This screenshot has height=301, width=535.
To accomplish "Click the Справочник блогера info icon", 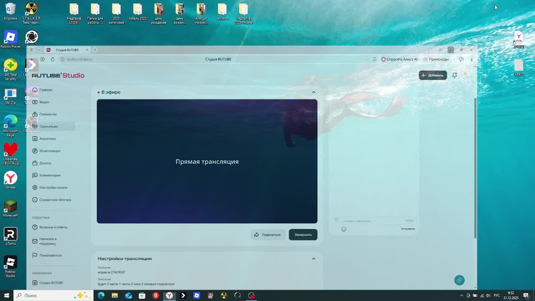I will (x=35, y=199).
